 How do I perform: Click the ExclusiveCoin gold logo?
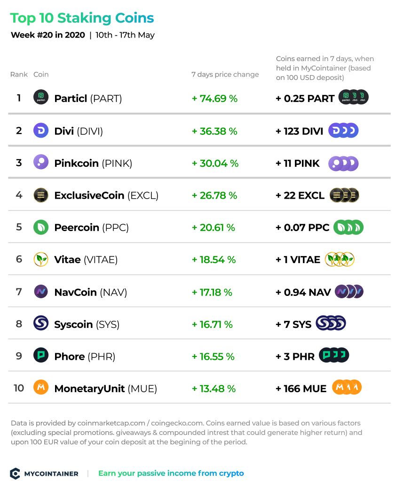[x=41, y=195]
